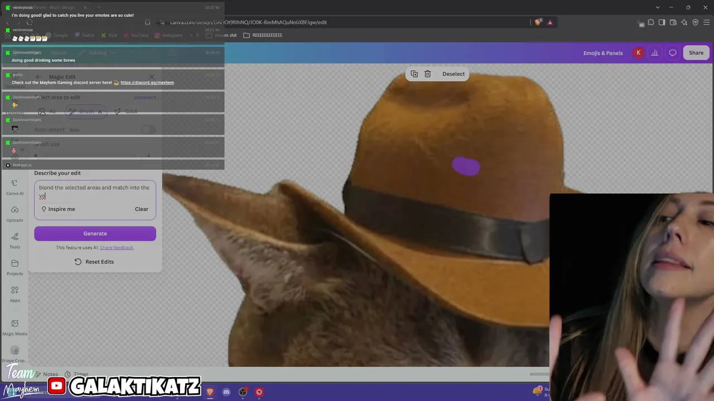This screenshot has height=401, width=714.
Task: Open OBS Studio from the taskbar
Action: pos(243,392)
